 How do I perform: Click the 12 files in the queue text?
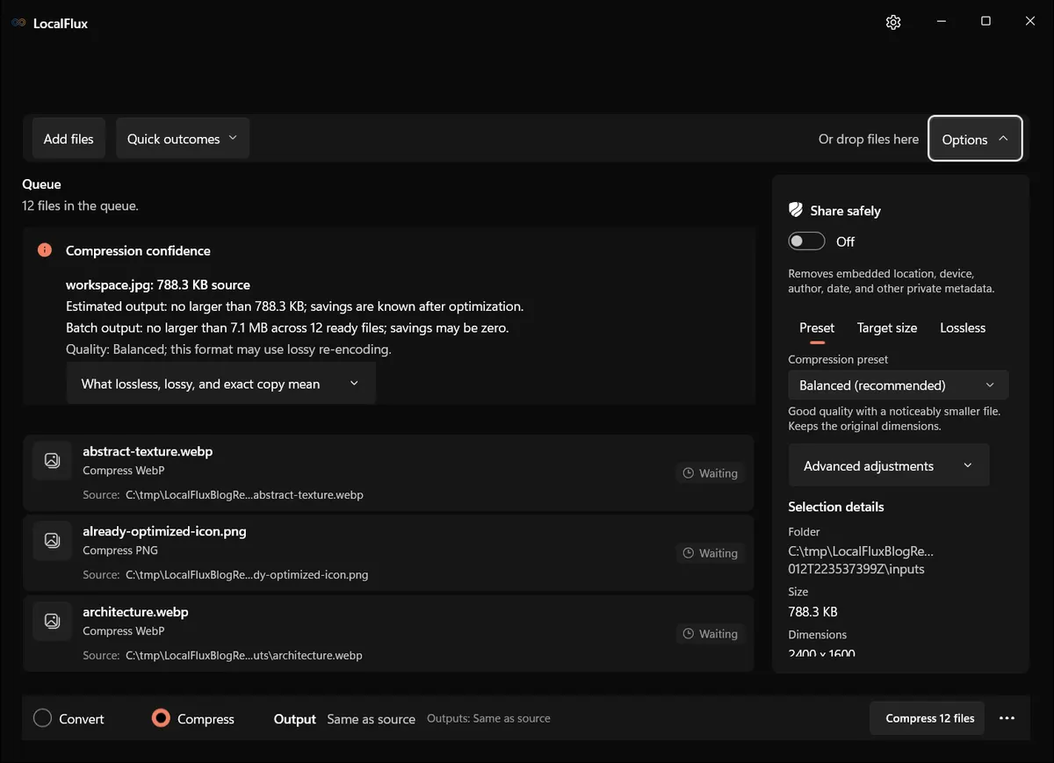coord(80,205)
